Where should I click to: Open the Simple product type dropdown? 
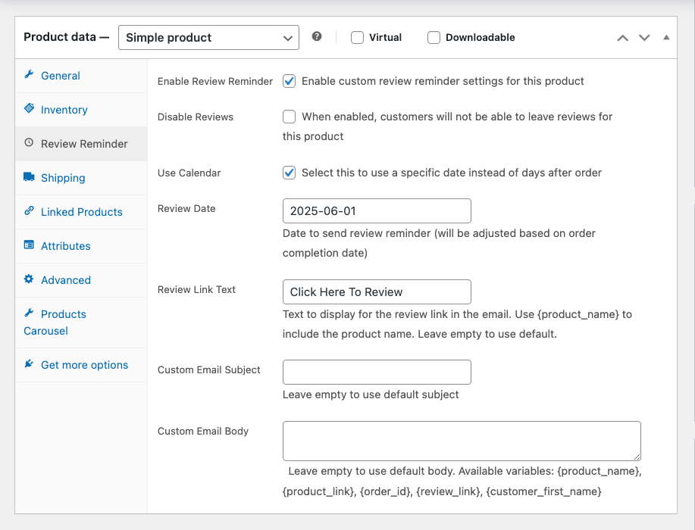pos(208,37)
